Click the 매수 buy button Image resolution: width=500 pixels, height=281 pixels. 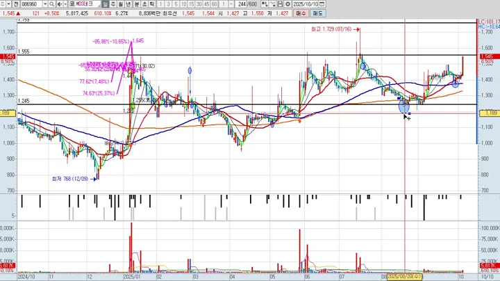click(301, 13)
